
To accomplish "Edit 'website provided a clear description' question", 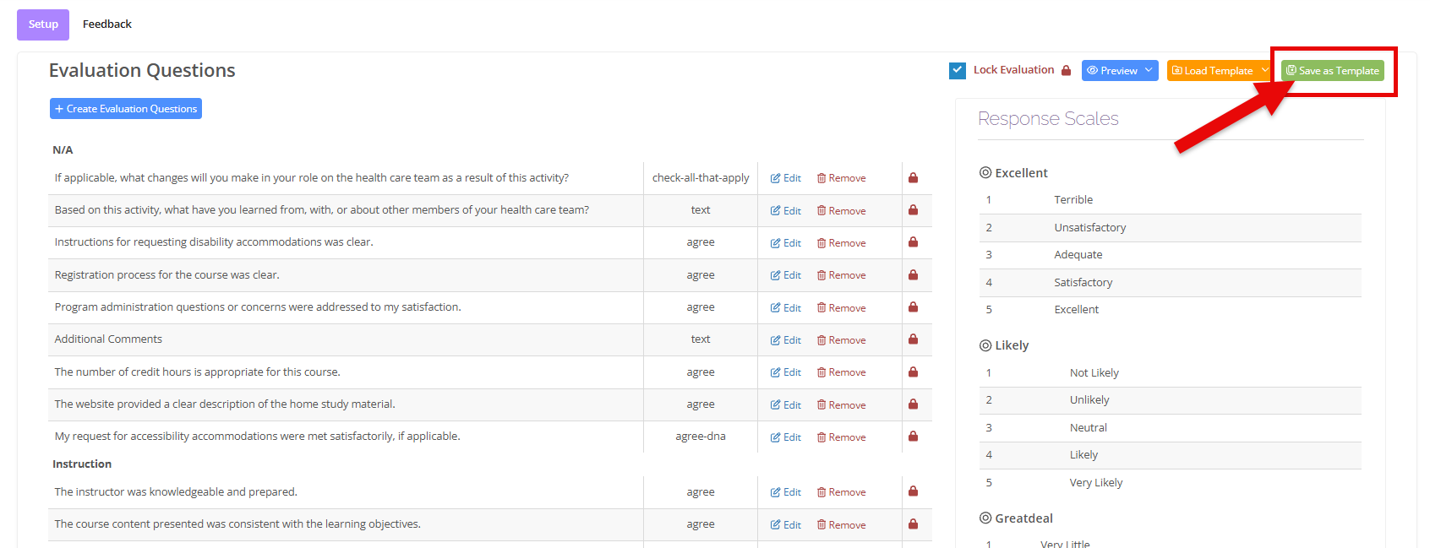I will pyautogui.click(x=786, y=405).
